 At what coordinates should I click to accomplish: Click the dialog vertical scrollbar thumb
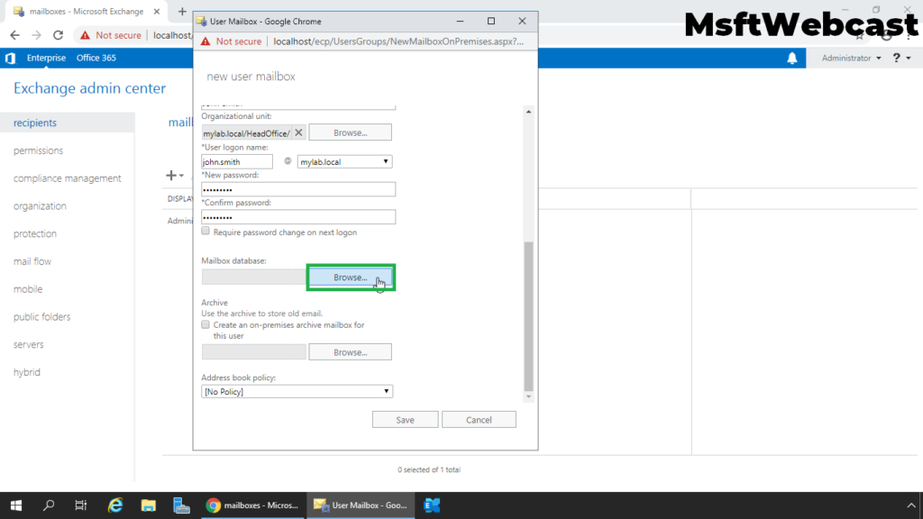click(528, 316)
